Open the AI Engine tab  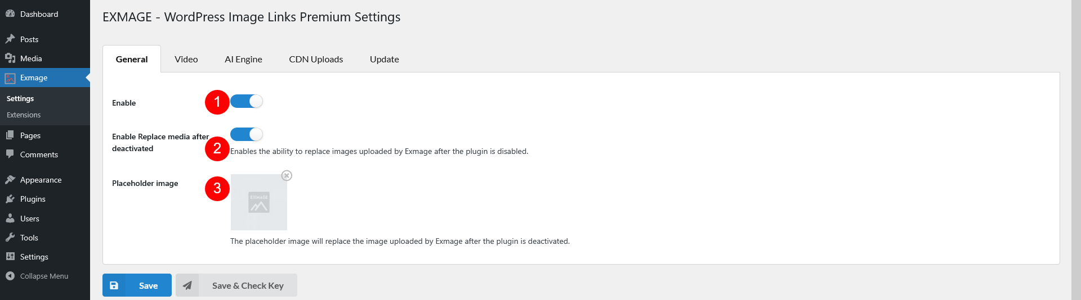pyautogui.click(x=243, y=59)
